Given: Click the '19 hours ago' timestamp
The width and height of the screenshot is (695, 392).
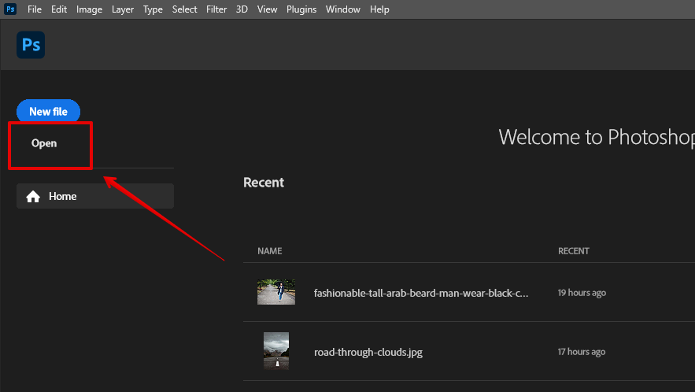Looking at the screenshot, I should coord(582,293).
